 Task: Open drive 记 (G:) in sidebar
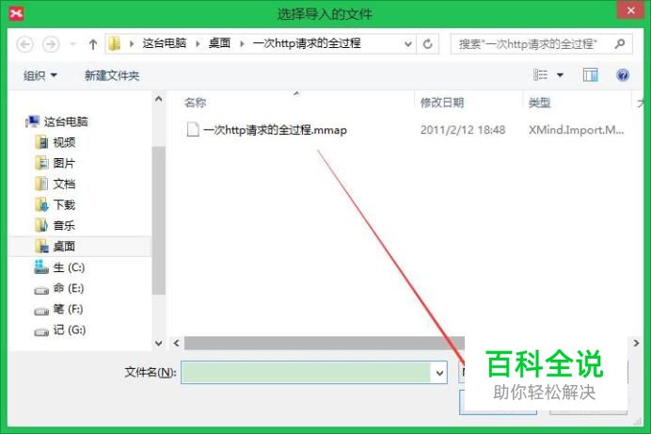point(60,330)
